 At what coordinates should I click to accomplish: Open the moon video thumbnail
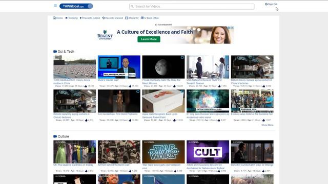coord(163,67)
